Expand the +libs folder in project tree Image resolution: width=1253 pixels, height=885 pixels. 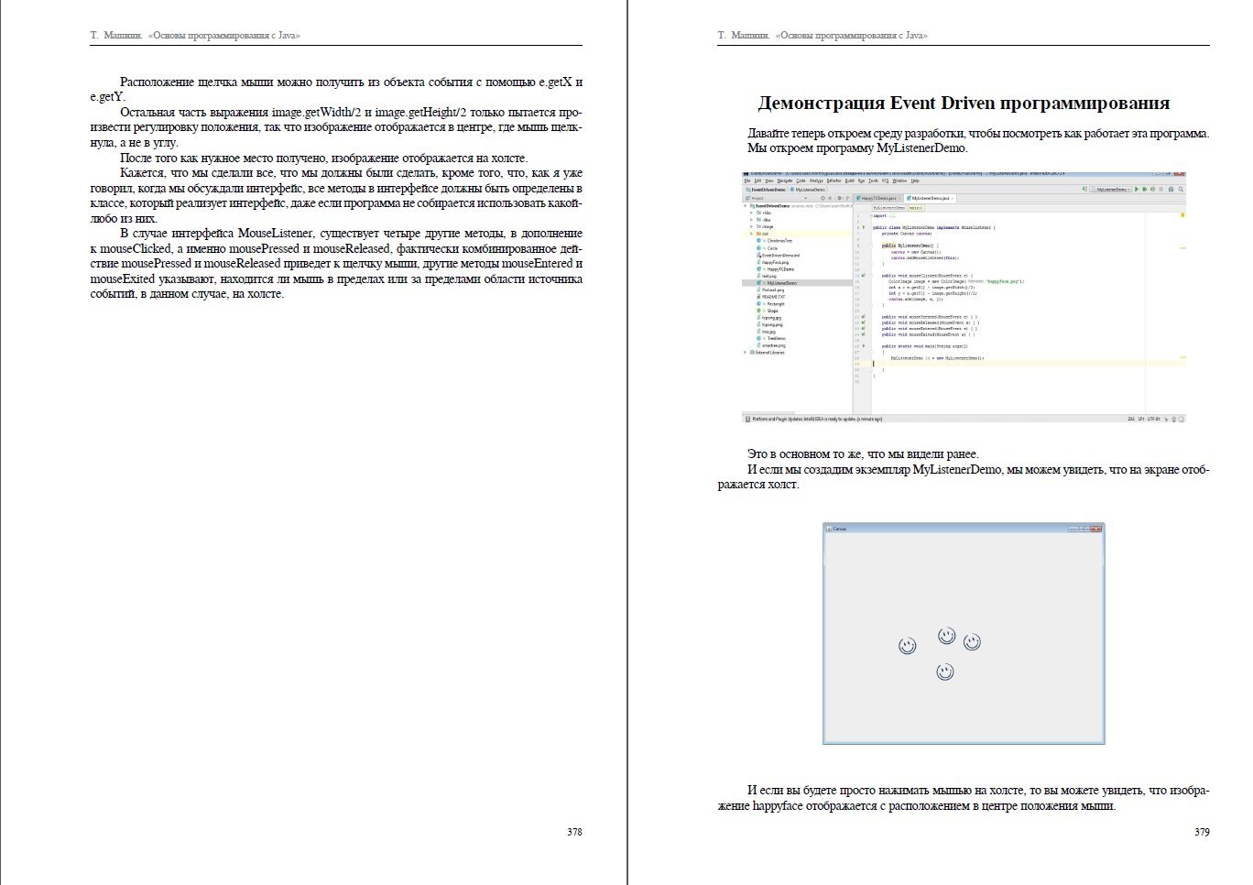pyautogui.click(x=751, y=213)
